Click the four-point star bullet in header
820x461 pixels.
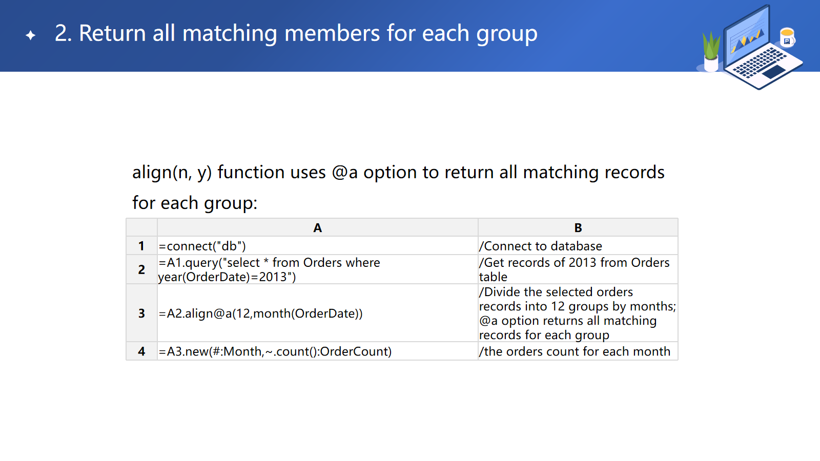[31, 35]
